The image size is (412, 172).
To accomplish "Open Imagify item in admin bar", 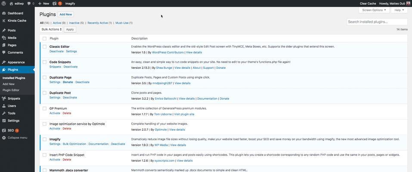I will [x=70, y=3].
